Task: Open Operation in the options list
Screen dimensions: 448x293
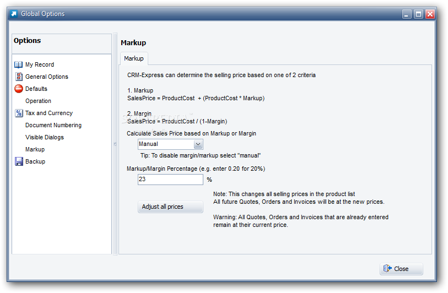Action: [38, 101]
